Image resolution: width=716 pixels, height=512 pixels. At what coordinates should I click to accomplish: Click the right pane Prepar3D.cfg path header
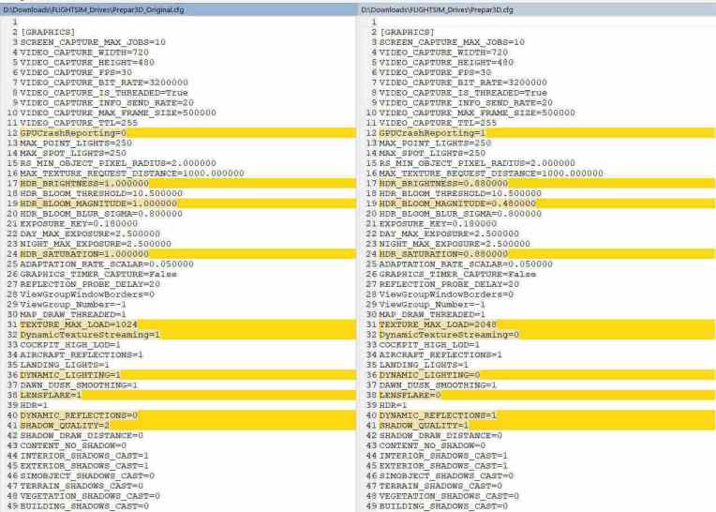coord(437,8)
